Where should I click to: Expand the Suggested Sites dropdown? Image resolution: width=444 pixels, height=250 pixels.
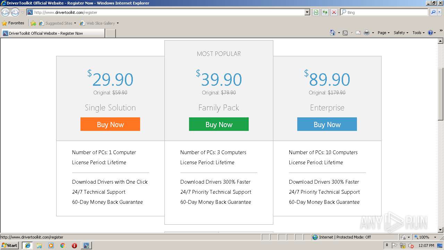pyautogui.click(x=75, y=23)
